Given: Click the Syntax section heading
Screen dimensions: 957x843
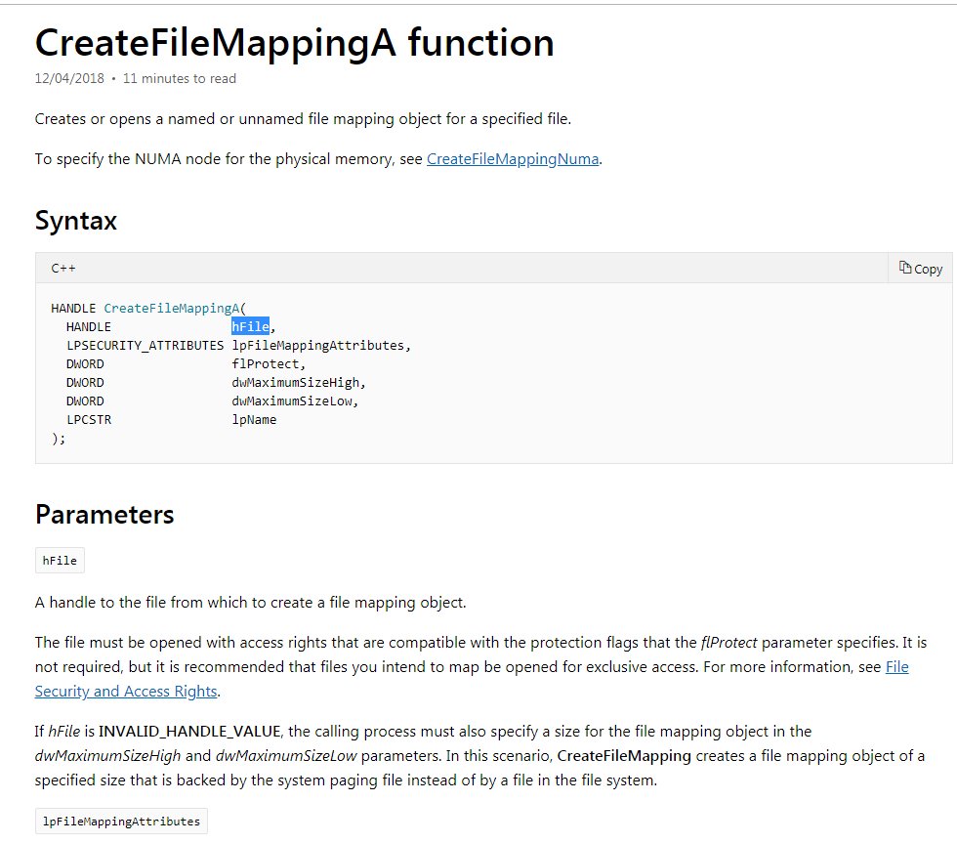Looking at the screenshot, I should pos(76,221).
